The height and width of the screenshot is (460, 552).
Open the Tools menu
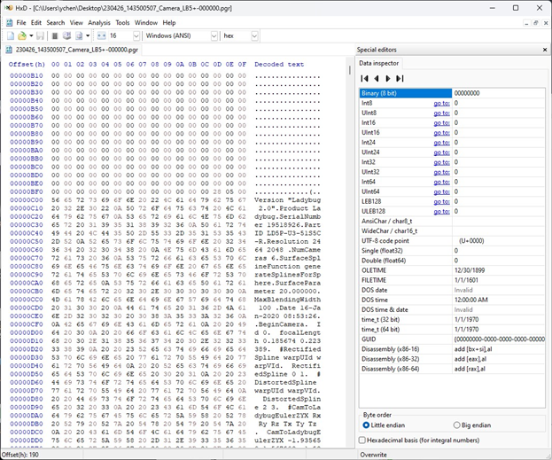coord(122,23)
